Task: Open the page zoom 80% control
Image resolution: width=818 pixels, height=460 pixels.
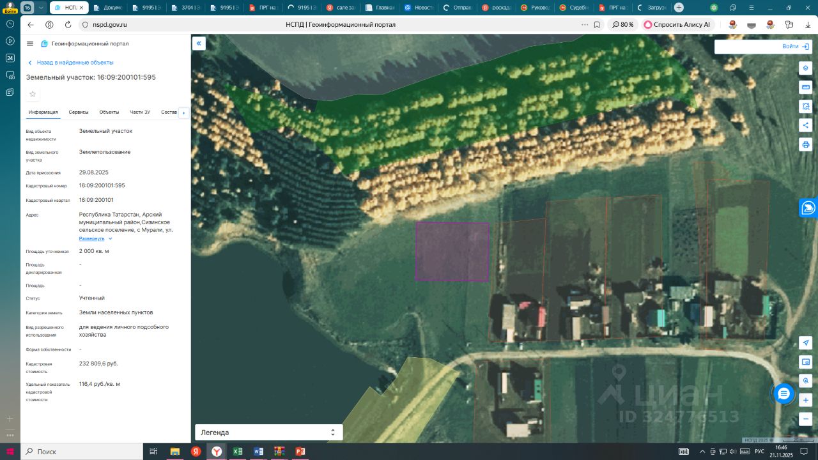Action: pos(623,24)
